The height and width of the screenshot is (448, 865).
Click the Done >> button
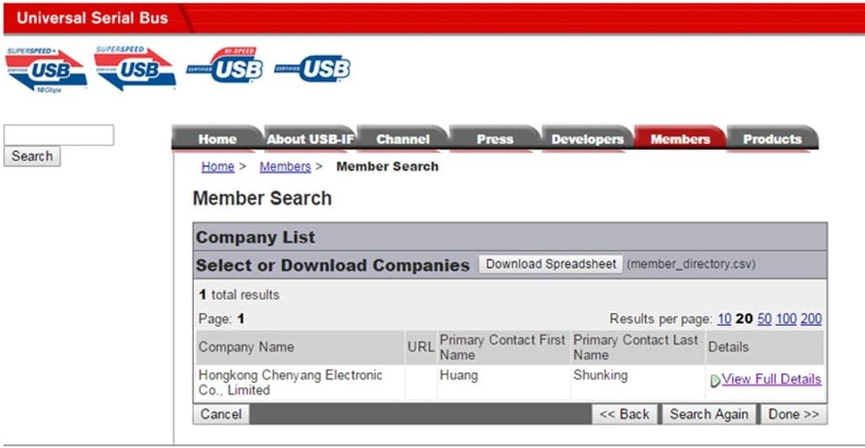coord(794,414)
